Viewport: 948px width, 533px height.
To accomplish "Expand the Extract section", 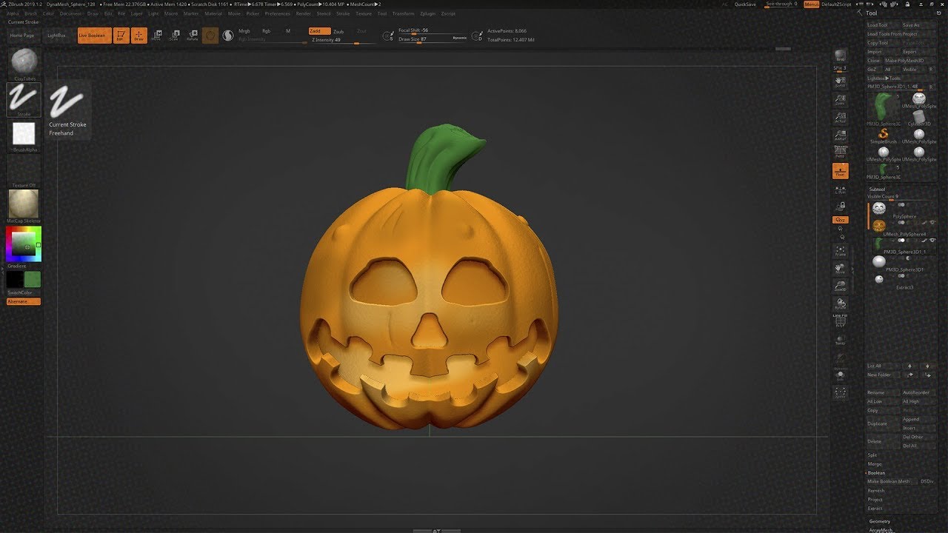I will pyautogui.click(x=875, y=509).
